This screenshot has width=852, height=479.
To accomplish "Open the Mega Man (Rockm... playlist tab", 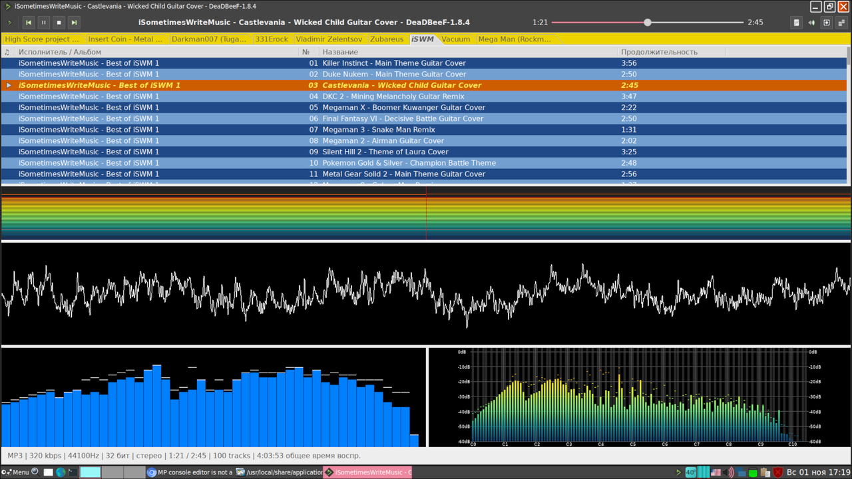I will tap(515, 39).
